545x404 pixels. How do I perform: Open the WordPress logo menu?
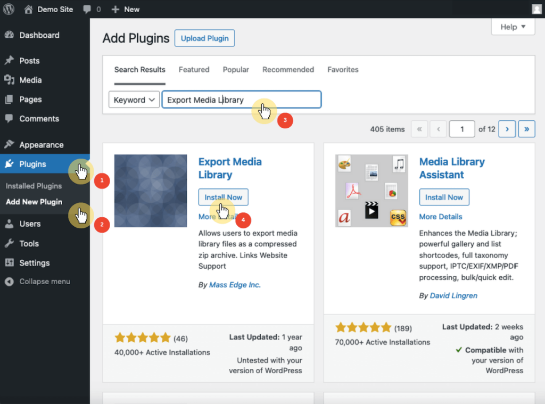pos(9,9)
